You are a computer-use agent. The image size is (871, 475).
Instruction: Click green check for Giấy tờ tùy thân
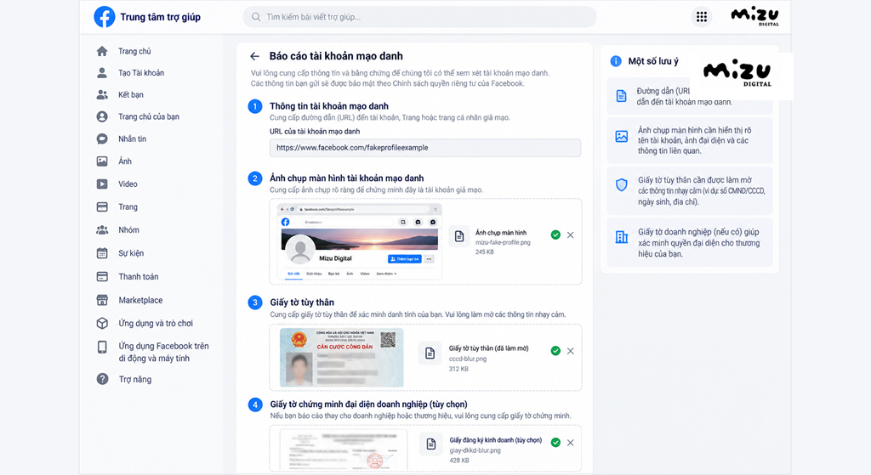coord(555,351)
